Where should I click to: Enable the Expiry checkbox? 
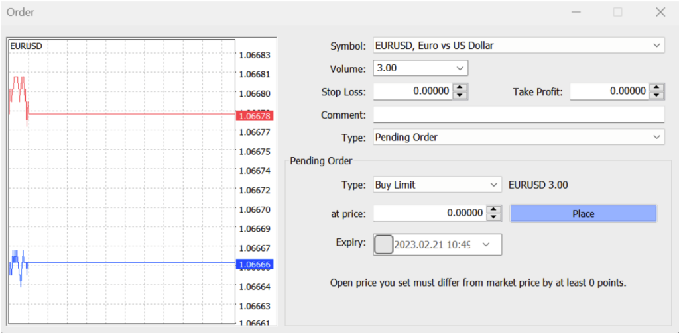click(383, 244)
